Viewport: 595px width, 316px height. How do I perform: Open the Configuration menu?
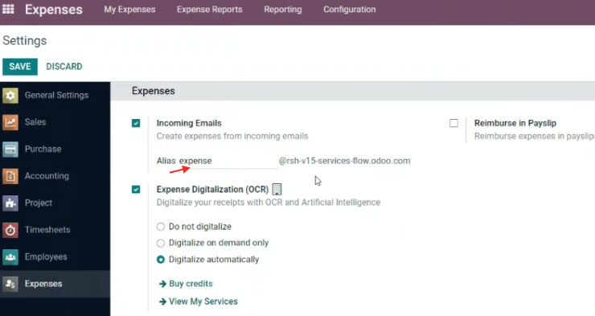click(x=350, y=10)
